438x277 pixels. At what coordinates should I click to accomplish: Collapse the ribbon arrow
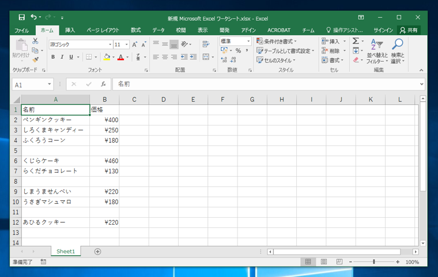pos(421,70)
